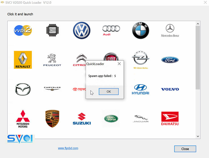This screenshot has width=209, height=158.
Task: Open the key chip programmer icon
Action: click(53, 30)
